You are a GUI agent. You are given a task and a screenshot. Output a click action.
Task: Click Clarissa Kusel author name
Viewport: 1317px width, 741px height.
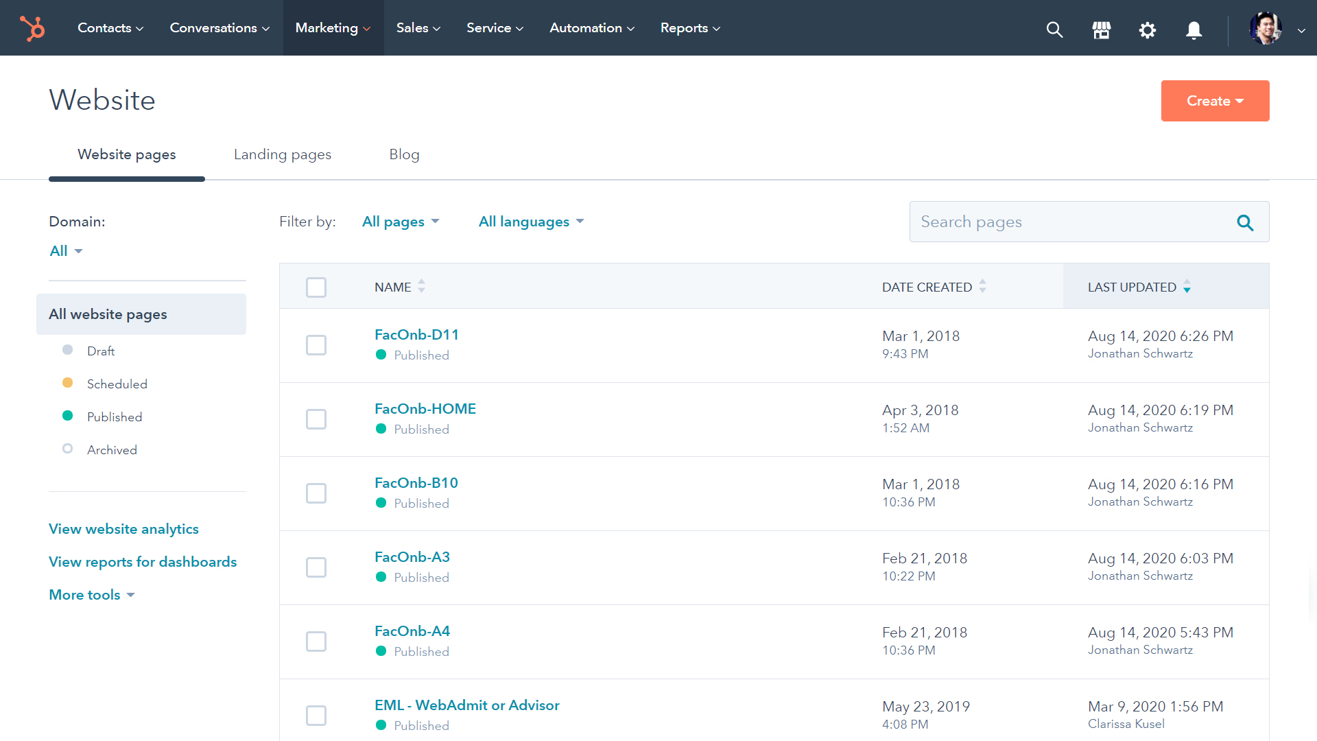(x=1126, y=724)
